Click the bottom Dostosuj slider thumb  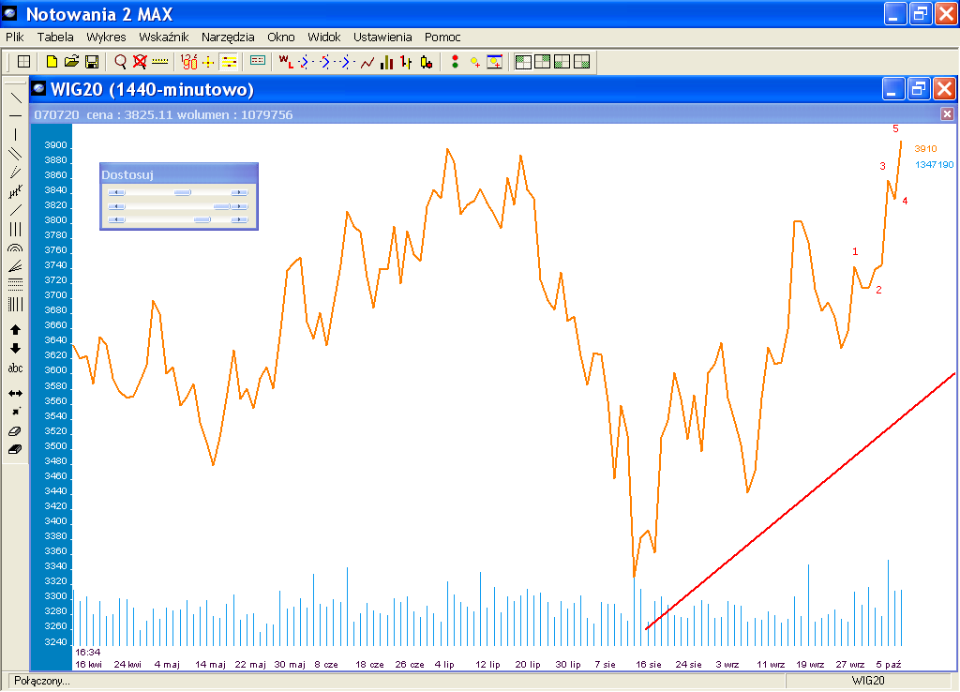coord(202,219)
